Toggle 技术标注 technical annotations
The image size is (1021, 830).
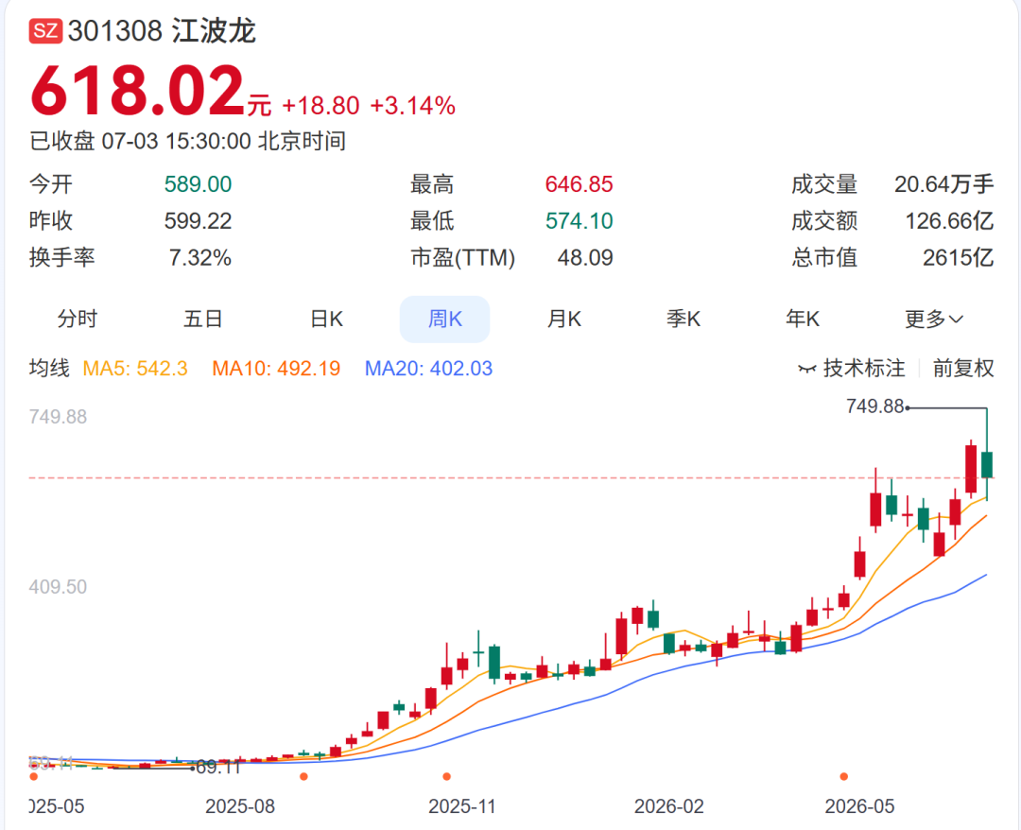[x=852, y=369]
